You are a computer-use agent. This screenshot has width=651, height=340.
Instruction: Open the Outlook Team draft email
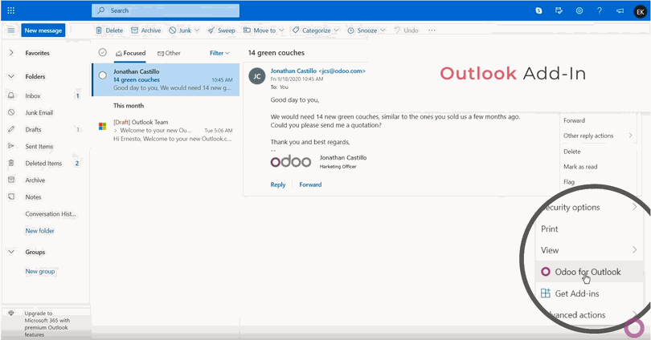click(166, 130)
